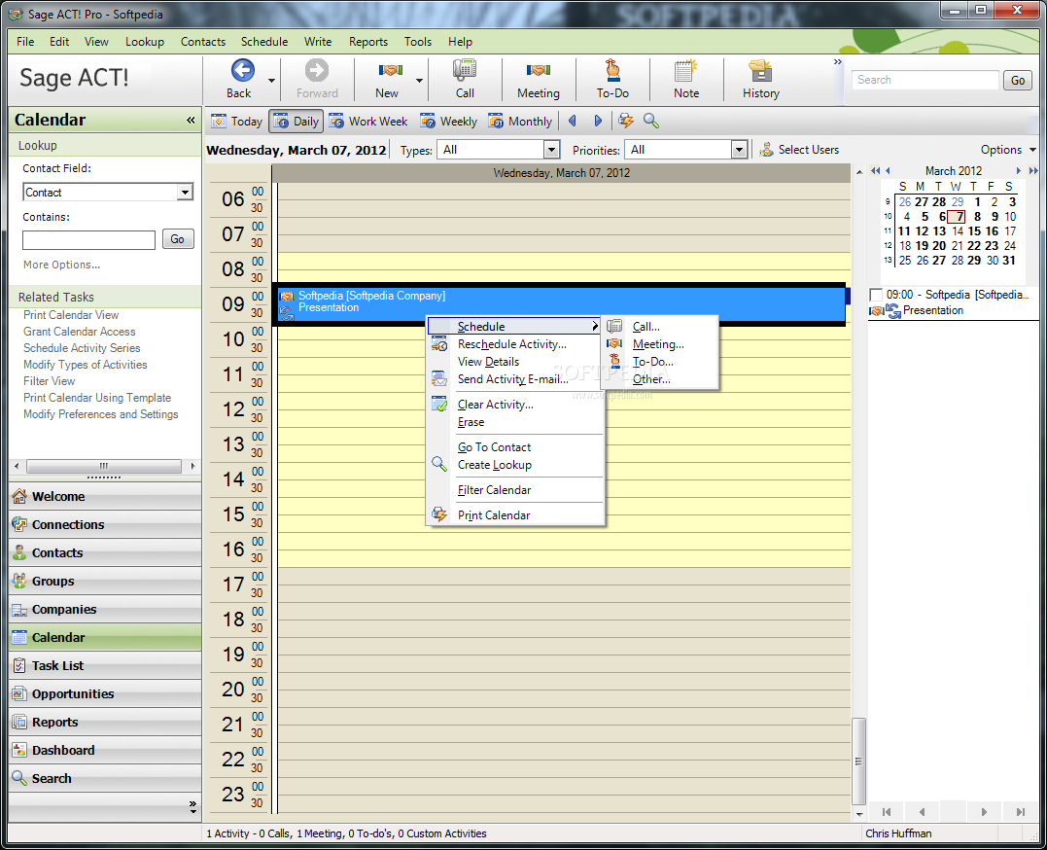Expand the New button dropdown arrow
Viewport: 1047px width, 850px height.
[419, 80]
